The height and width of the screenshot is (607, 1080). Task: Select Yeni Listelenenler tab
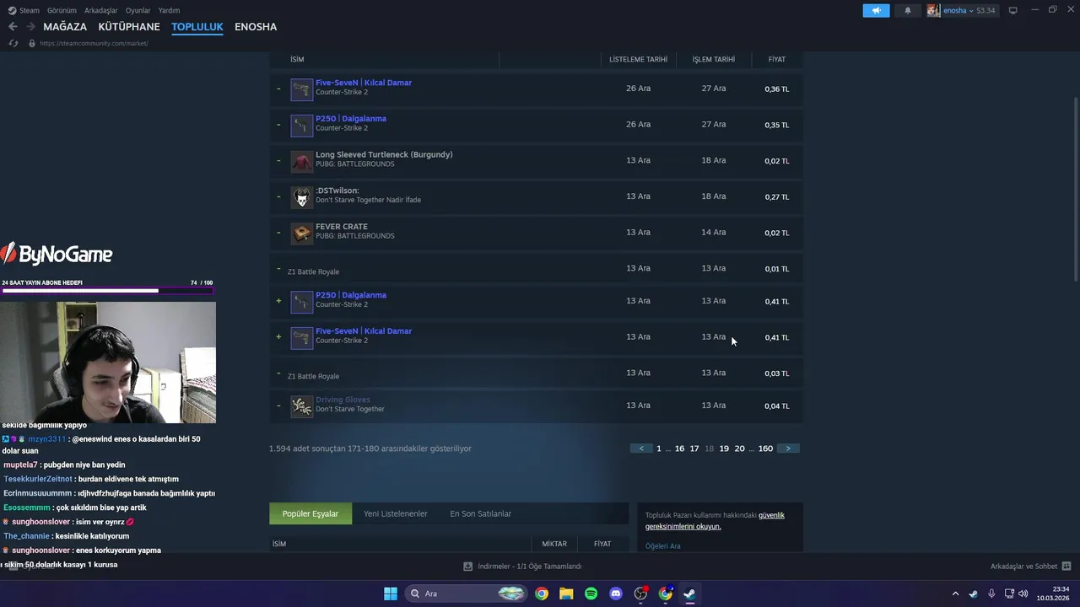point(396,513)
